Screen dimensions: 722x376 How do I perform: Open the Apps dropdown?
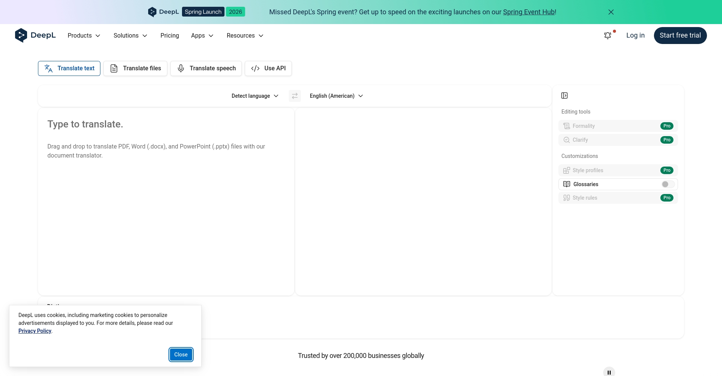[202, 35]
